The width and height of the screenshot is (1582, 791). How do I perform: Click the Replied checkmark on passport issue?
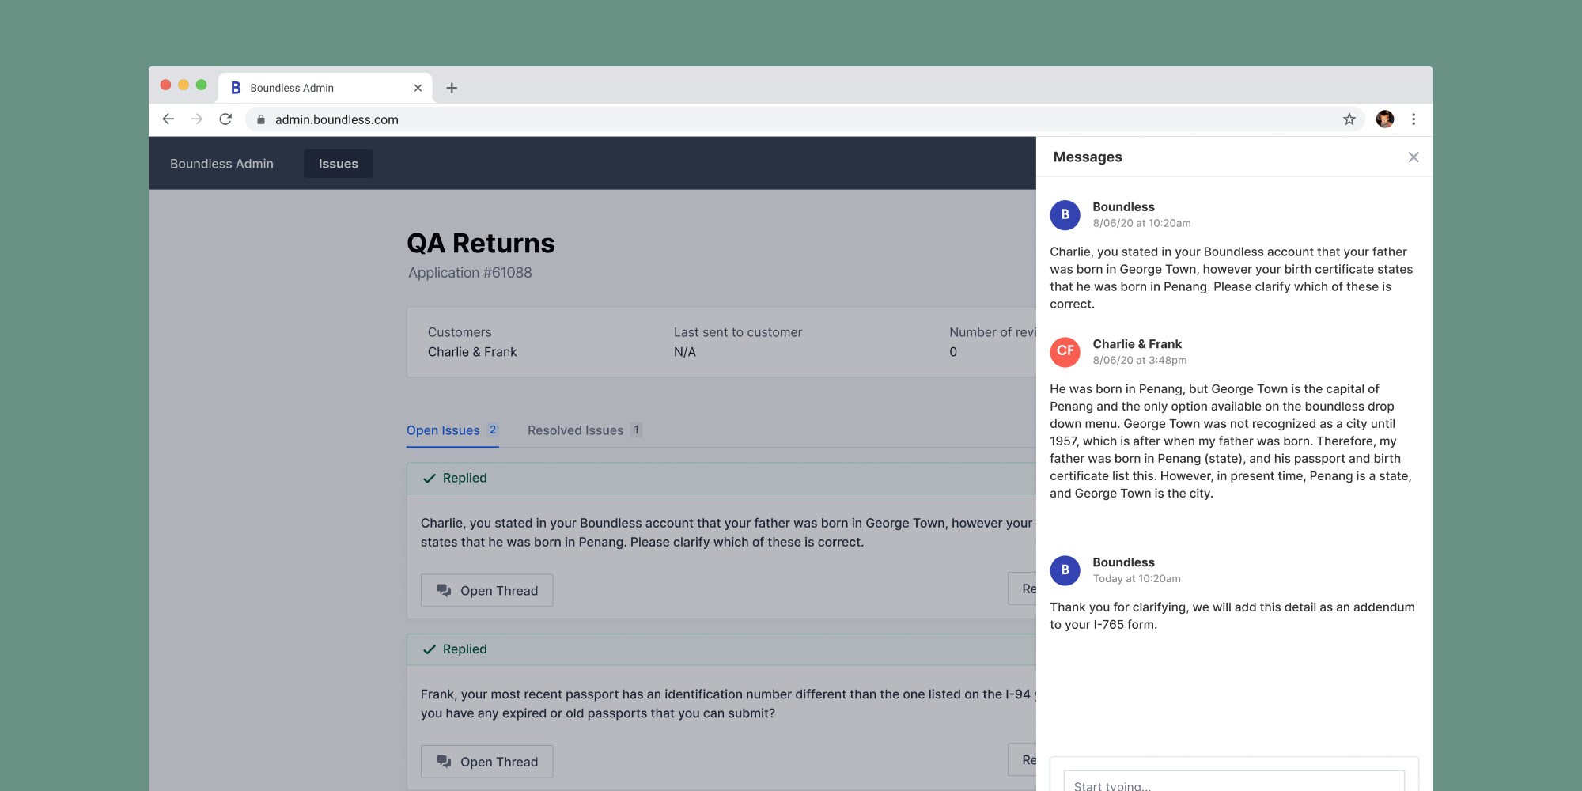[430, 649]
